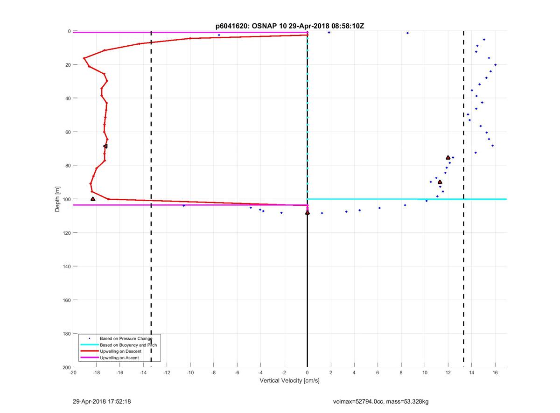Click the x-axis tick label '-6'
The width and height of the screenshot is (560, 413).
[x=237, y=373]
